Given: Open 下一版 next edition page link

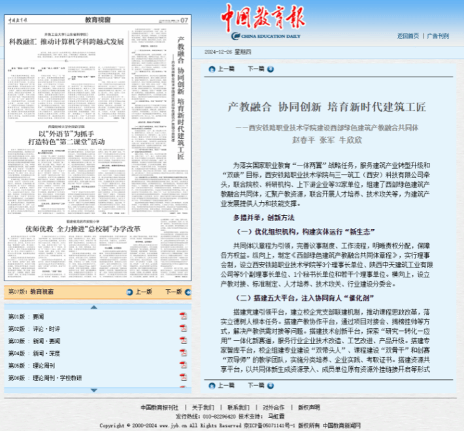Looking at the screenshot, I should coord(174,292).
